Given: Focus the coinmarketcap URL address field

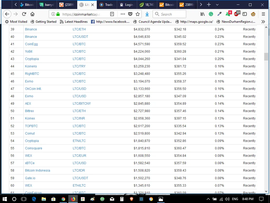Looking at the screenshot, I should coord(81,14).
